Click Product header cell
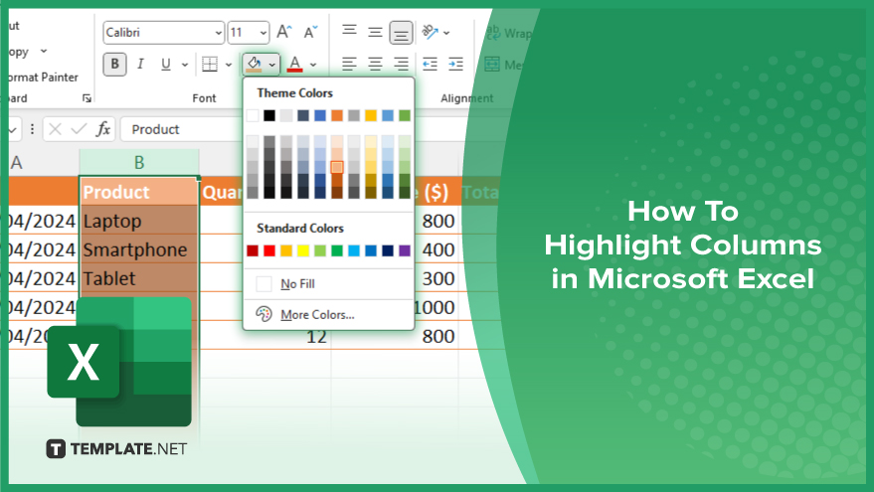Viewport: 874px width, 492px height. [x=139, y=192]
